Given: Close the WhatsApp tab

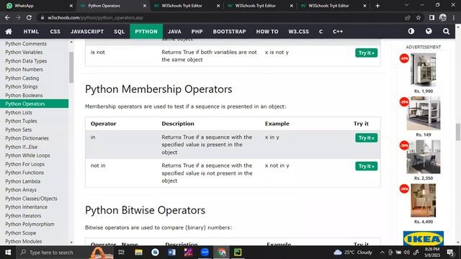Looking at the screenshot, I should click(x=71, y=6).
